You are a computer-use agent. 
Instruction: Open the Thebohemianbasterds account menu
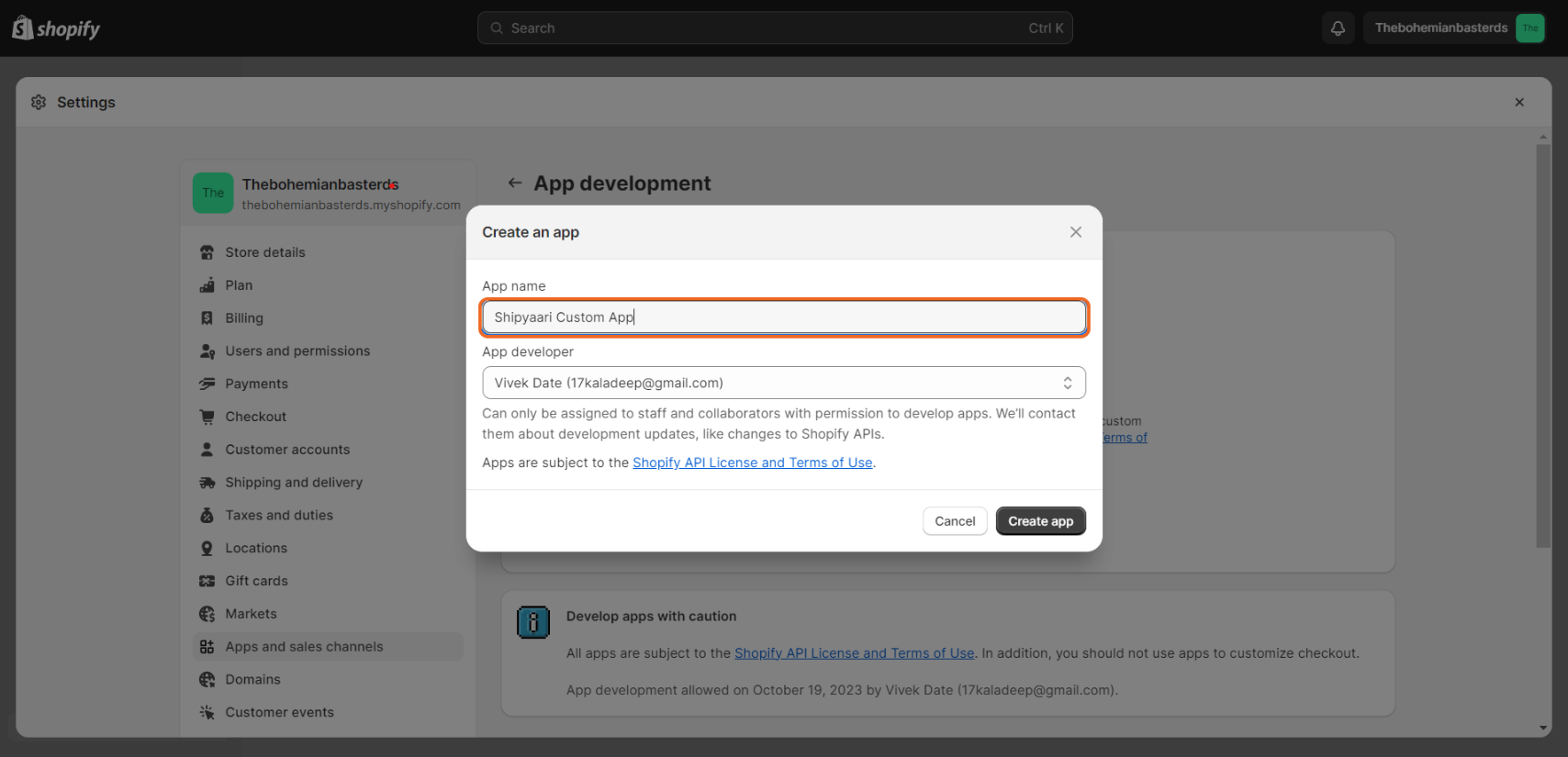point(1454,28)
